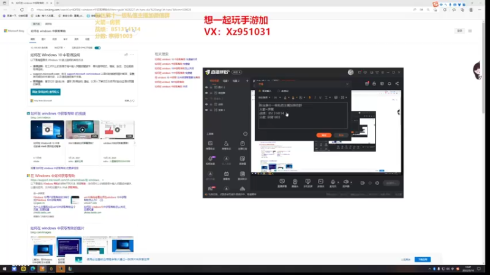The height and width of the screenshot is (275, 490).
Task: Click inside the text dialog's content area
Action: tap(303, 116)
